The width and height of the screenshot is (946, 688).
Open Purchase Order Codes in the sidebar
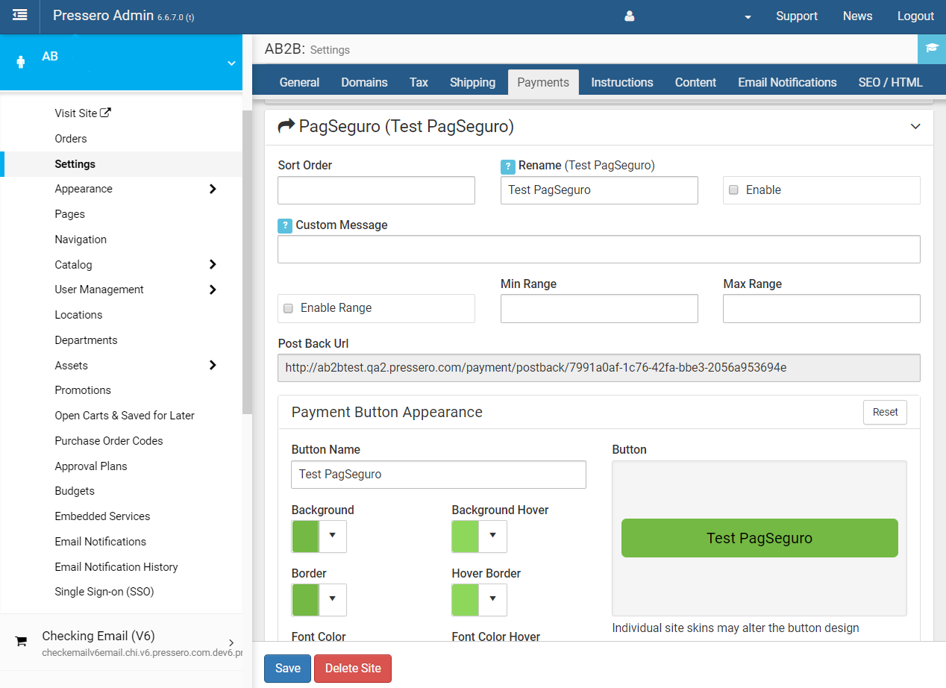109,441
